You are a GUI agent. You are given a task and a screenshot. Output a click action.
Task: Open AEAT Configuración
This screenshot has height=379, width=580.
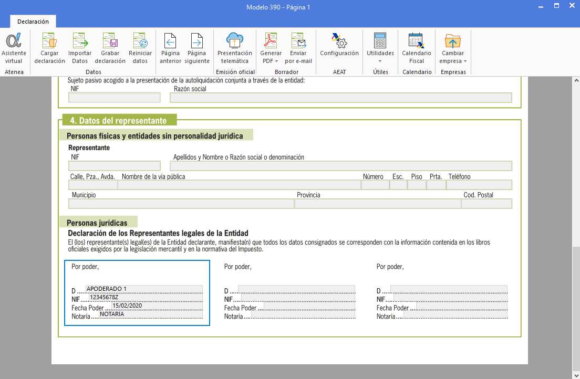(339, 45)
